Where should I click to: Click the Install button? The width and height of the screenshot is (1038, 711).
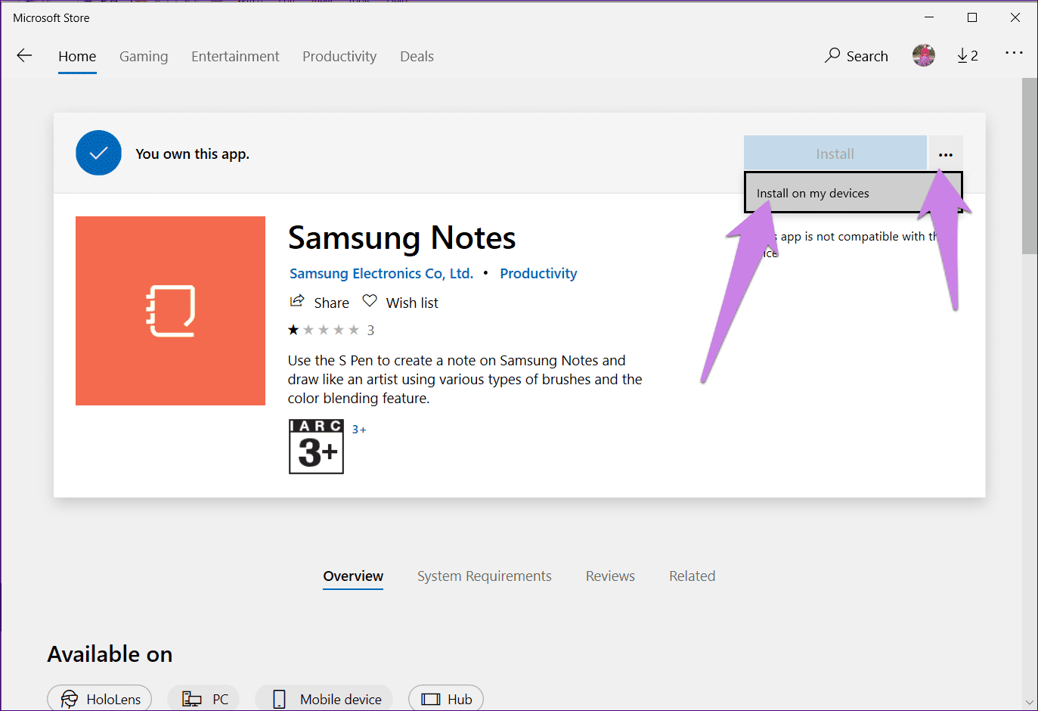tap(835, 154)
